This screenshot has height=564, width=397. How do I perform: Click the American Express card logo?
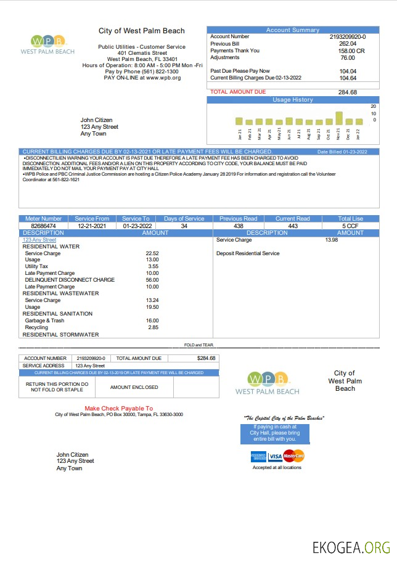tap(258, 457)
